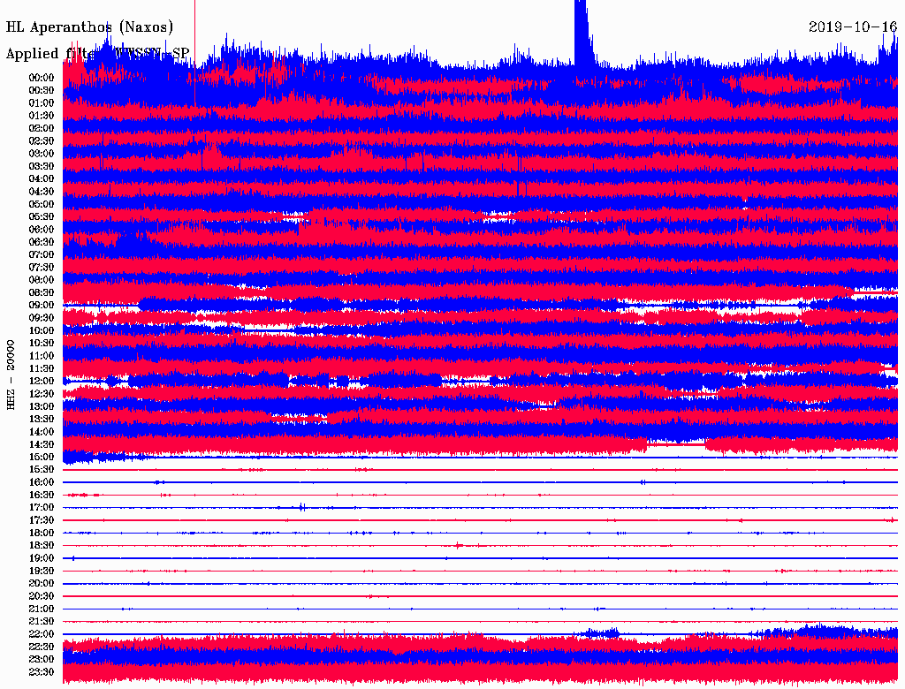905x689 pixels.
Task: Select the 14:00 time label
Action: pyautogui.click(x=42, y=432)
